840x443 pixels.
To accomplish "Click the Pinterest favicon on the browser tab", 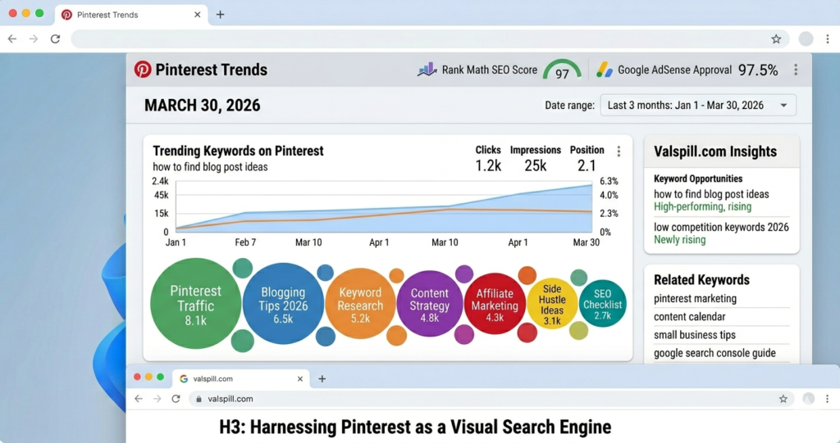I will pyautogui.click(x=67, y=15).
